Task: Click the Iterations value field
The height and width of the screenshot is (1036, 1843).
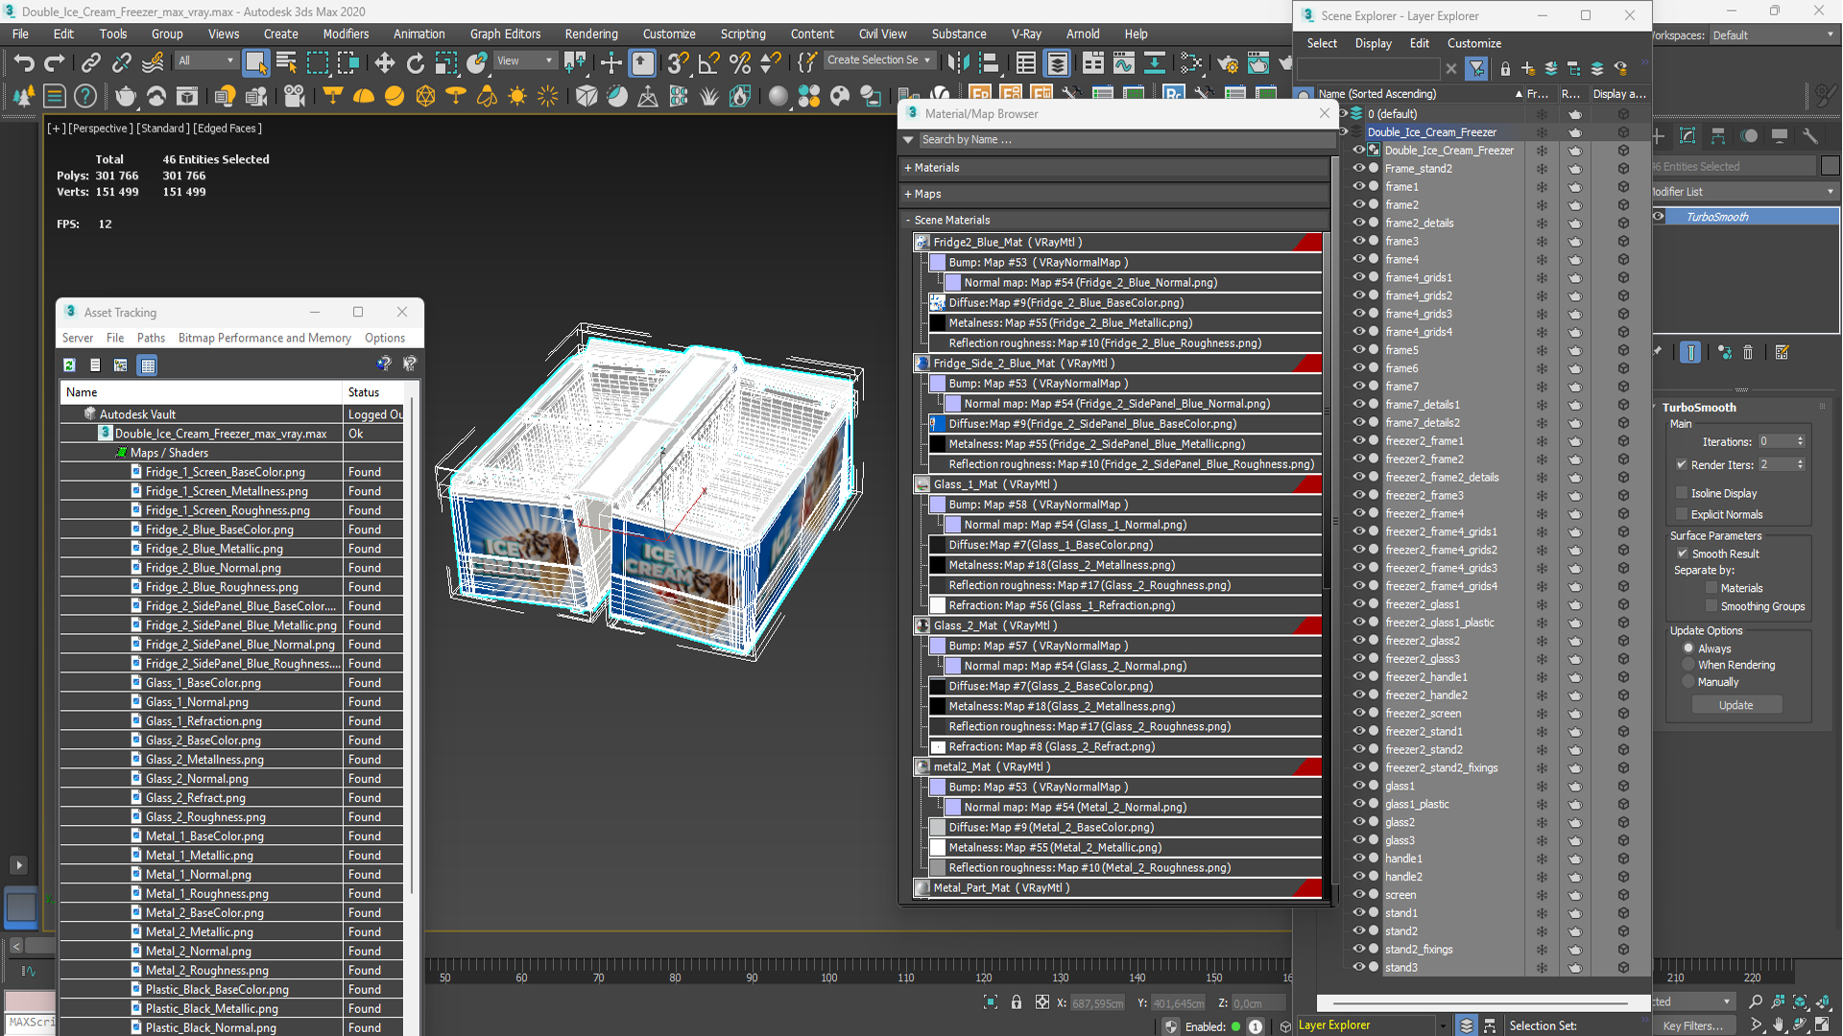Action: coord(1777,442)
